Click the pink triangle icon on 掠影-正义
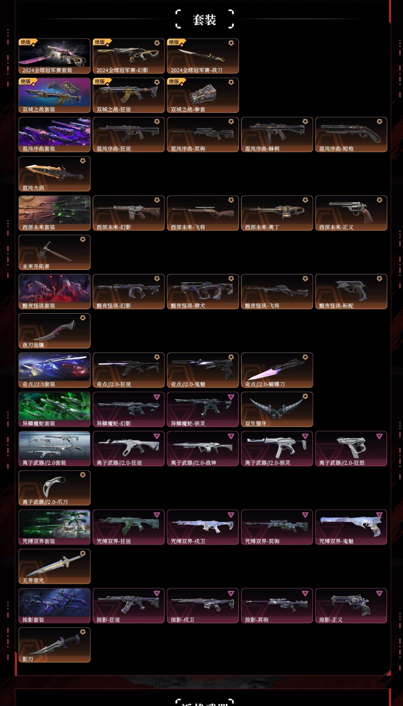 (x=379, y=593)
